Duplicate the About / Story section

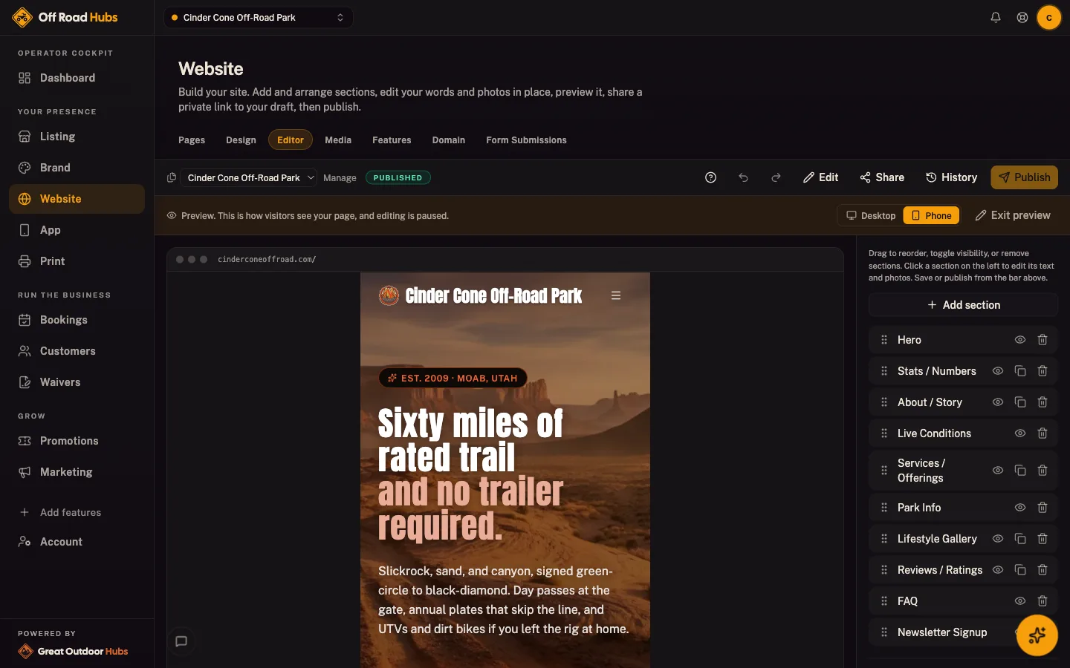(1020, 402)
